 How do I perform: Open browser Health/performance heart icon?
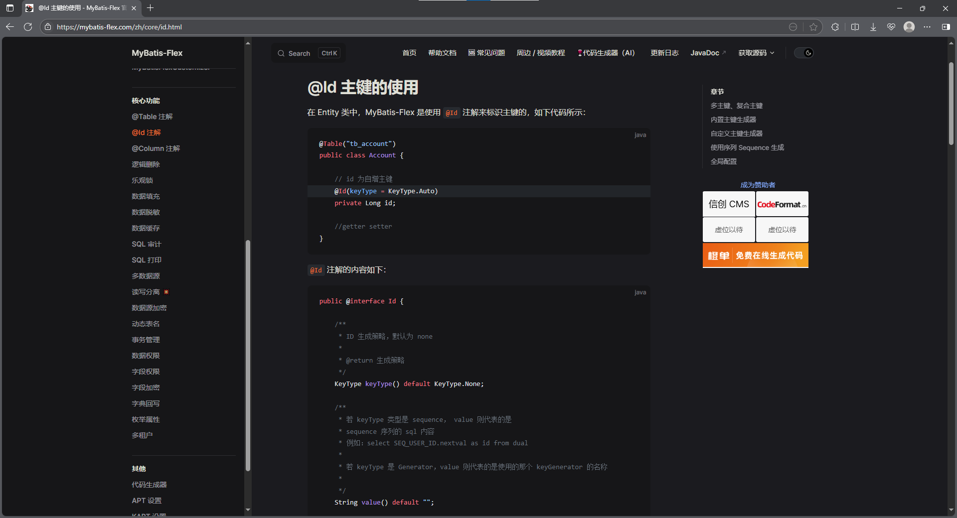click(x=892, y=27)
